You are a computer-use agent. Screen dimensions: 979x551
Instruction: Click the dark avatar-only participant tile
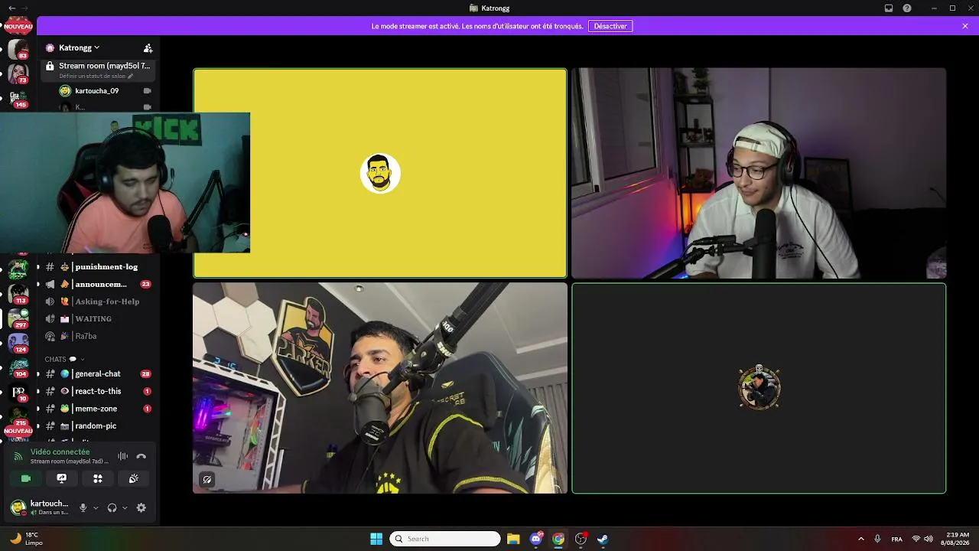[x=759, y=389]
